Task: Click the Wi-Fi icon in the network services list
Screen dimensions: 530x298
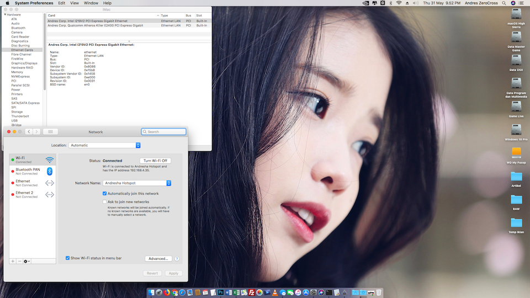Action: tap(50, 160)
